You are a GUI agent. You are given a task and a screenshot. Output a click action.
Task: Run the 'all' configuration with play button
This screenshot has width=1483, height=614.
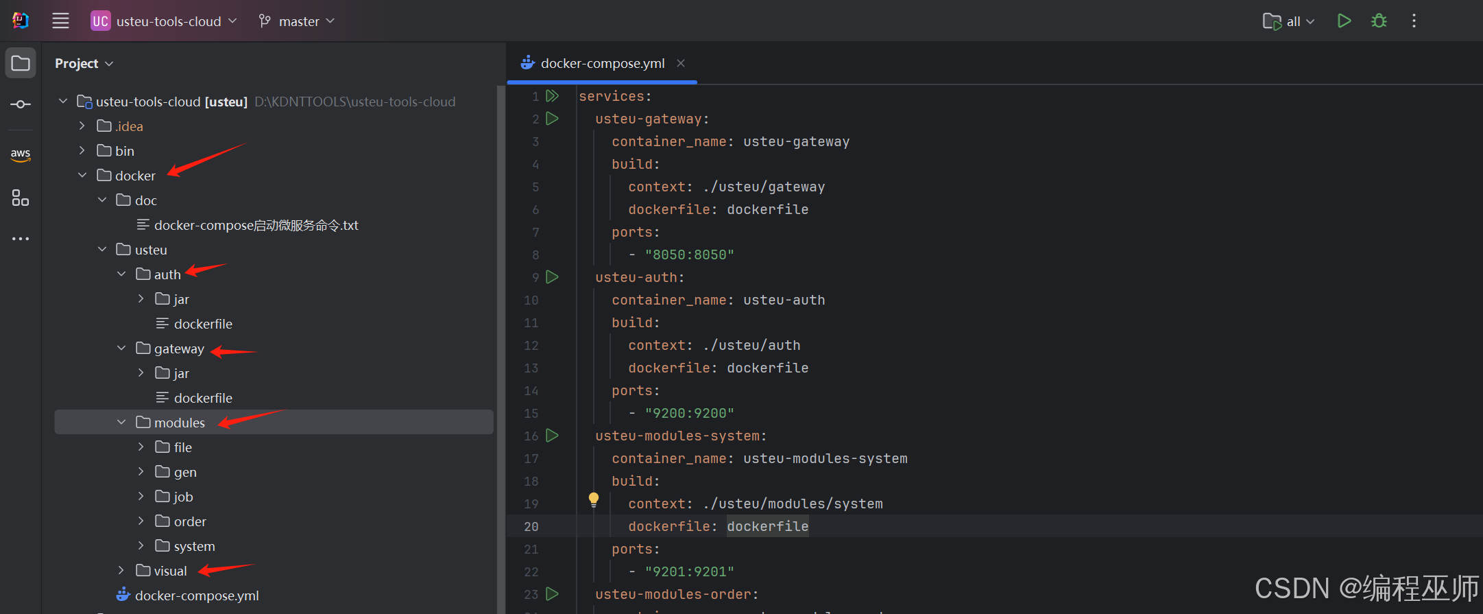coord(1344,21)
